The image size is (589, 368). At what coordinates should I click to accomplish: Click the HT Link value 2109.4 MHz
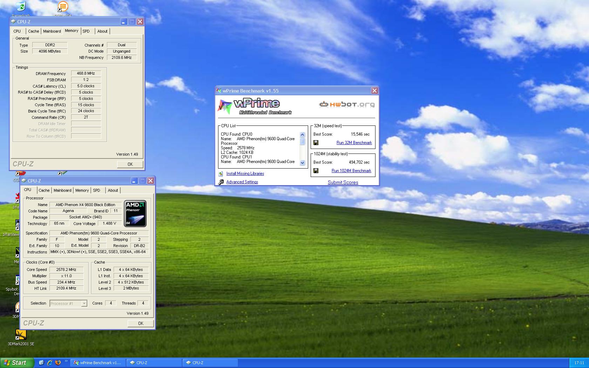tap(66, 288)
